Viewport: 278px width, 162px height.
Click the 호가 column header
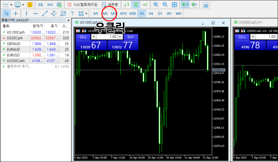pos(52,26)
